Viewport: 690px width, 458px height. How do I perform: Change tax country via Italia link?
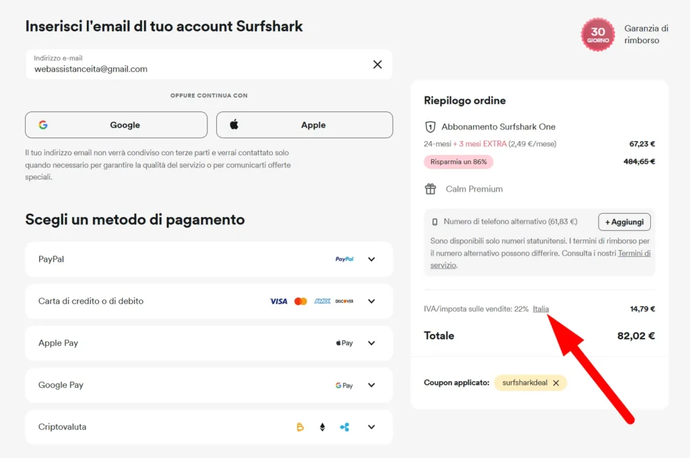(x=540, y=309)
